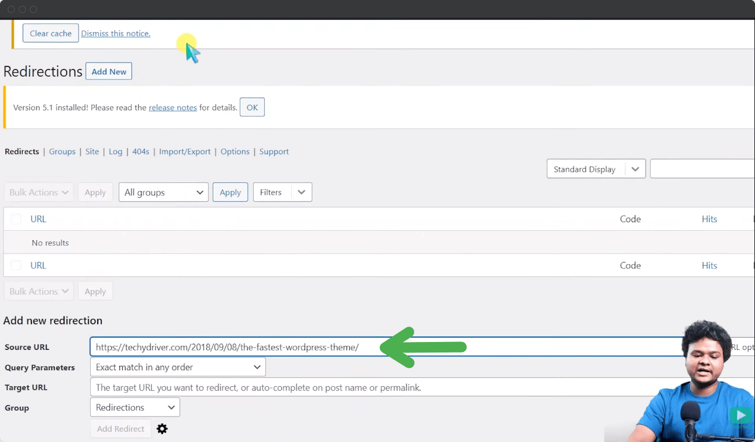The width and height of the screenshot is (755, 442).
Task: Expand the Standard Display chevron
Action: point(635,169)
